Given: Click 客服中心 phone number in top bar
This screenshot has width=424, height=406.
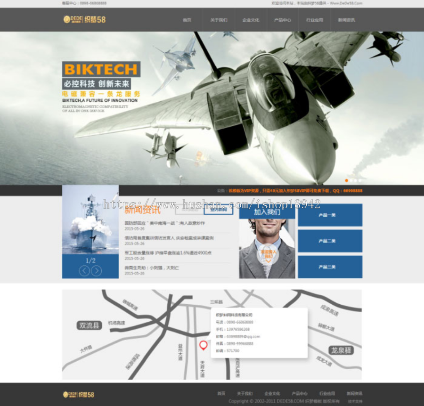Looking at the screenshot, I should click(x=93, y=3).
